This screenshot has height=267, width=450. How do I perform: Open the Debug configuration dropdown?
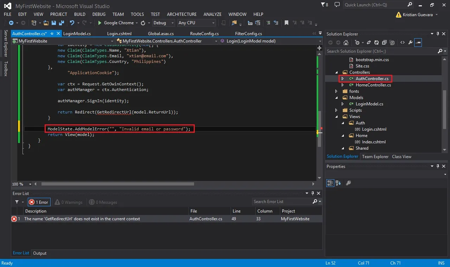tap(163, 23)
